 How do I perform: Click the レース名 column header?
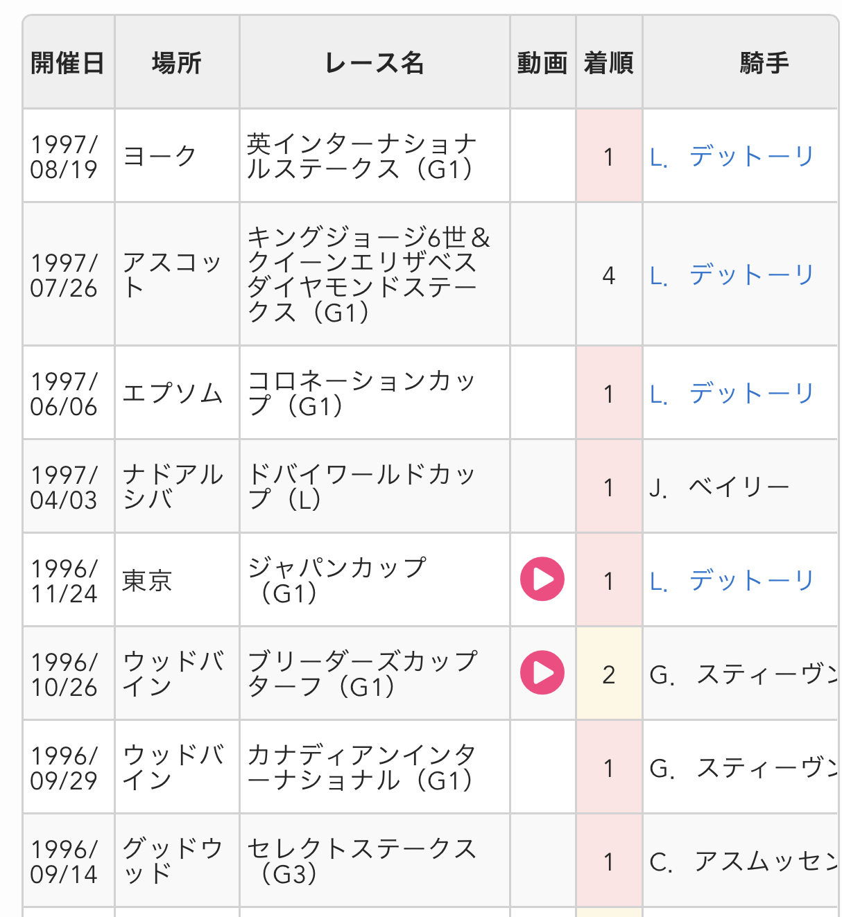pos(375,63)
